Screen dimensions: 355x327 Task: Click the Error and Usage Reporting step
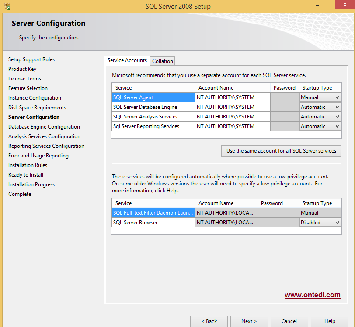tap(38, 156)
